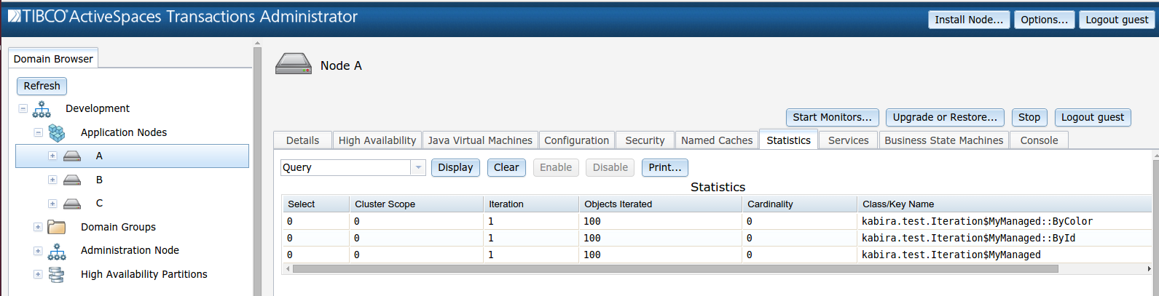
Task: Click the Disable button
Action: pyautogui.click(x=610, y=167)
